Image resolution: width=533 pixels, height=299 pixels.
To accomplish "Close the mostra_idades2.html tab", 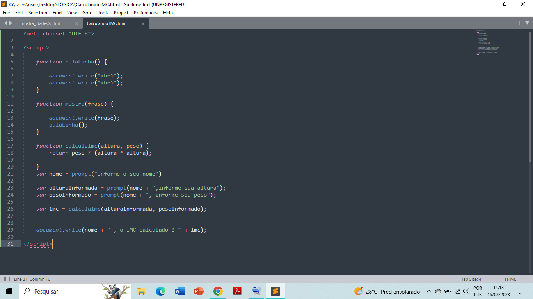I will 76,23.
